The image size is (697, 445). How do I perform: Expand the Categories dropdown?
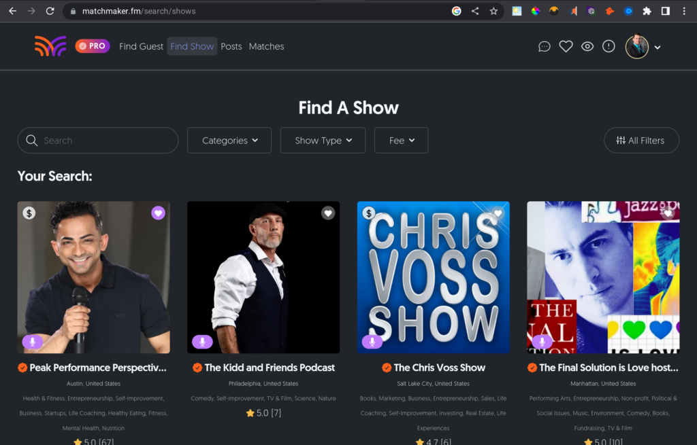(x=229, y=141)
